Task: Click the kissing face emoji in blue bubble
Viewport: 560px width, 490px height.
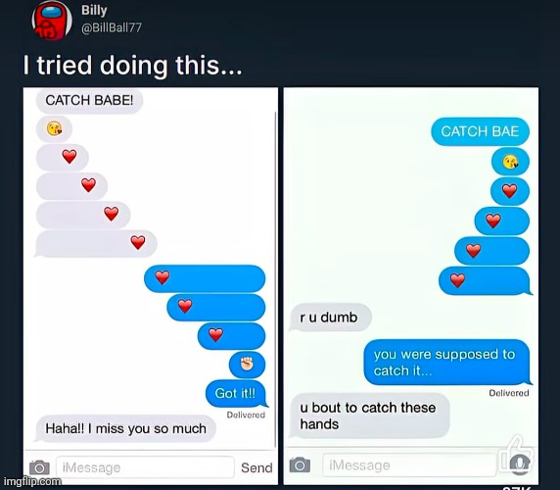Action: pyautogui.click(x=510, y=162)
